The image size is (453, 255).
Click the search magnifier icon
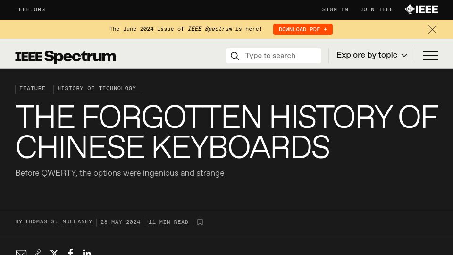[235, 56]
